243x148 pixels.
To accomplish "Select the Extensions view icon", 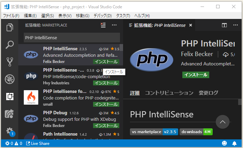I will (10, 96).
